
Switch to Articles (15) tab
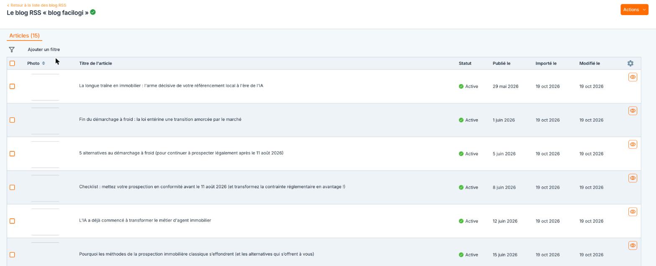[x=24, y=36]
